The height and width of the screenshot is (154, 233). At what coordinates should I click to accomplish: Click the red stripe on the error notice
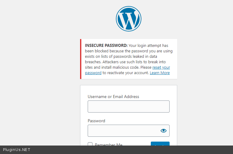pos(81,59)
